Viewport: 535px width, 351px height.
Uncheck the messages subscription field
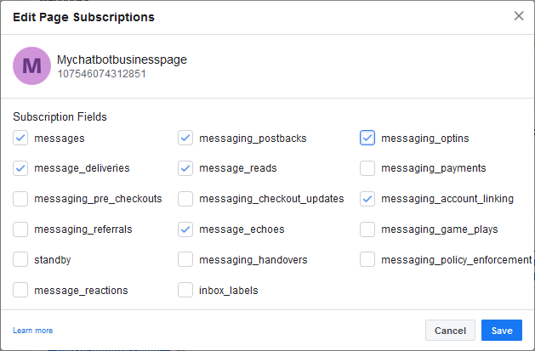click(x=20, y=138)
